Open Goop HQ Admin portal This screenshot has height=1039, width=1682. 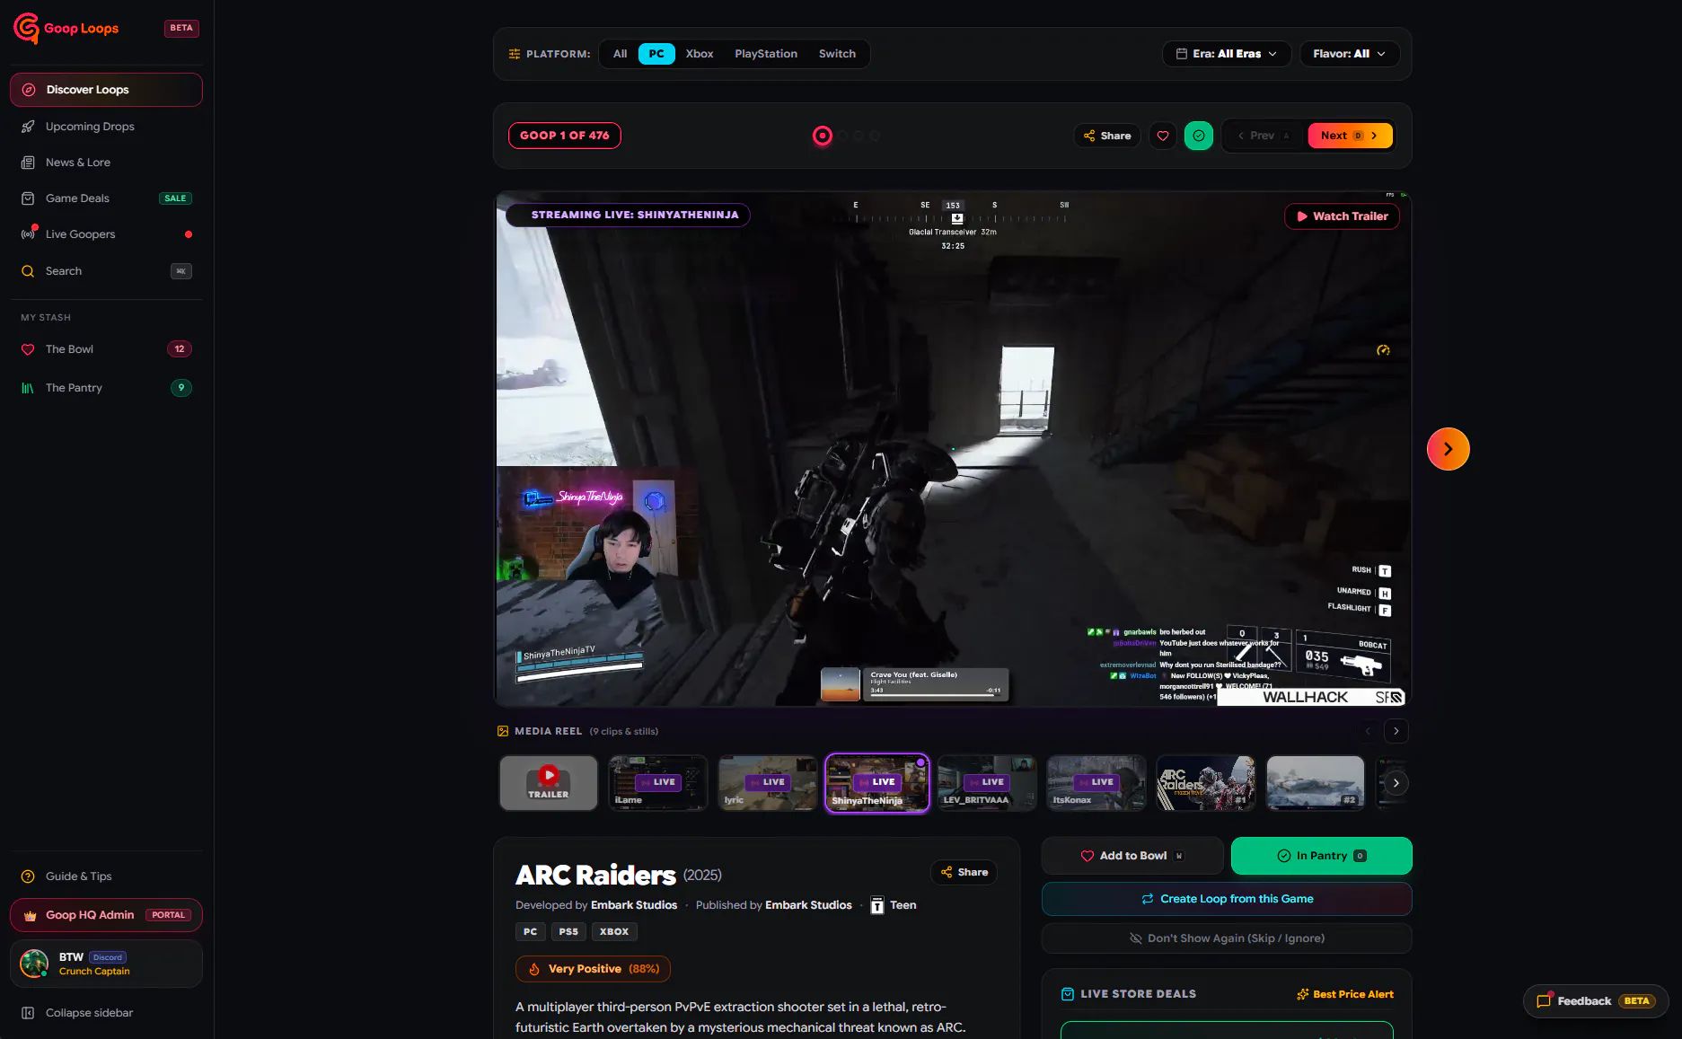(106, 915)
